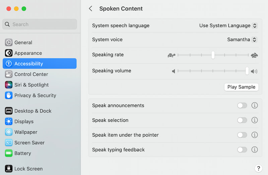Open info for Speak selection
This screenshot has height=175, width=268.
(255, 120)
